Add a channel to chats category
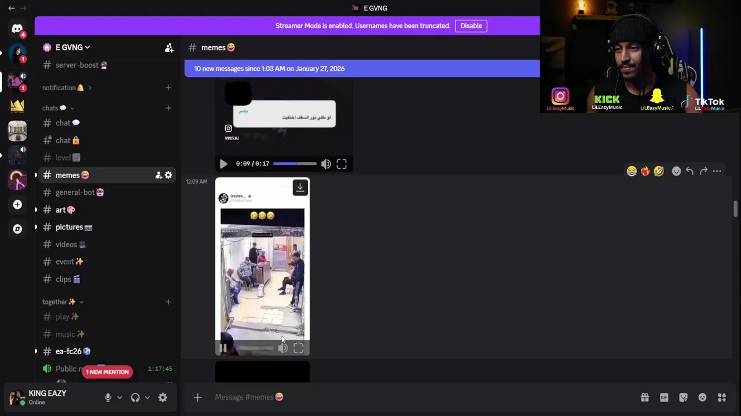The width and height of the screenshot is (741, 416). tap(168, 108)
